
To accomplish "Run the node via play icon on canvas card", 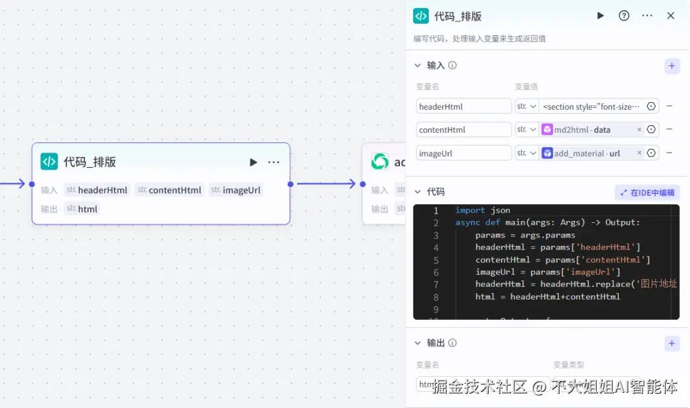I will [x=253, y=162].
